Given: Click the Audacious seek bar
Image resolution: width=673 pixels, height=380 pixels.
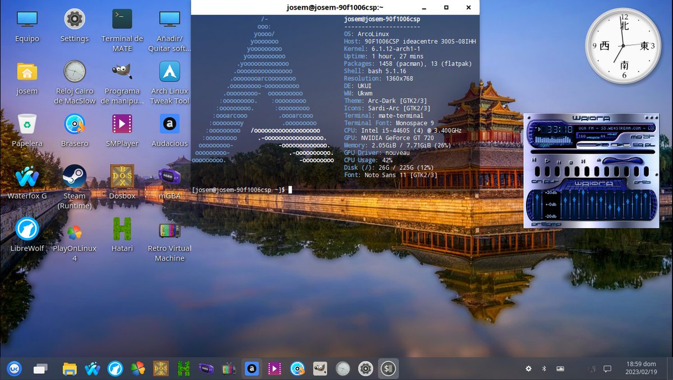Looking at the screenshot, I should coord(593,152).
